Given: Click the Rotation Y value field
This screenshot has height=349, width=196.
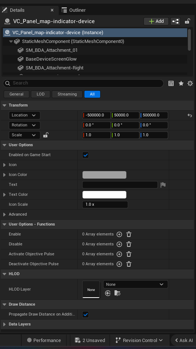Looking at the screenshot, I should pos(125,125).
